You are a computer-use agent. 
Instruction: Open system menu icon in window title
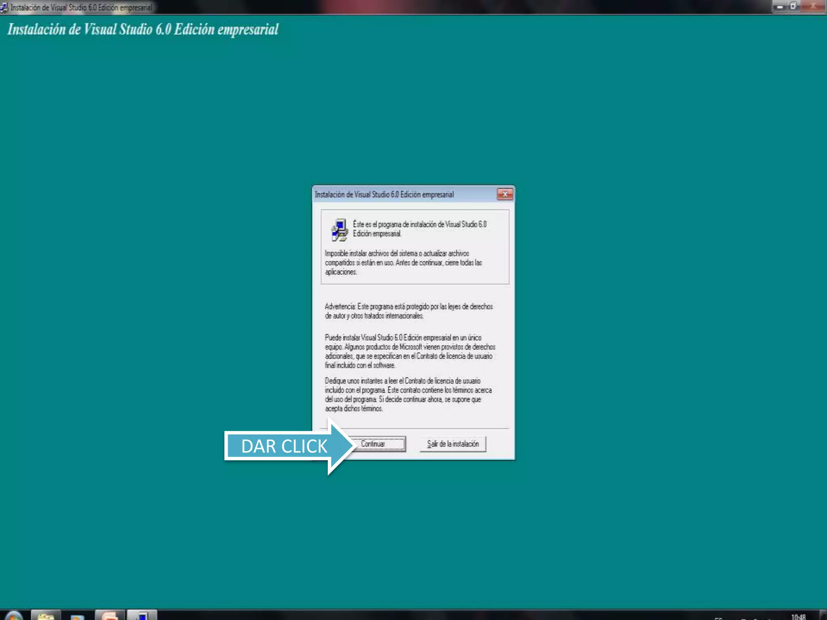coord(4,7)
